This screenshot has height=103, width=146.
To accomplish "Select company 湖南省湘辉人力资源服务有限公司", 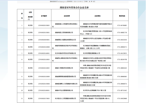I will click(x=66, y=84).
